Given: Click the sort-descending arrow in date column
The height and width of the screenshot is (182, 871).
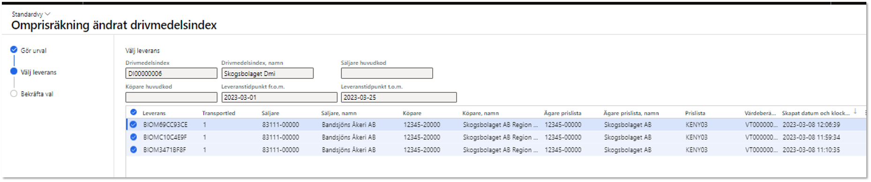Looking at the screenshot, I should (x=855, y=112).
